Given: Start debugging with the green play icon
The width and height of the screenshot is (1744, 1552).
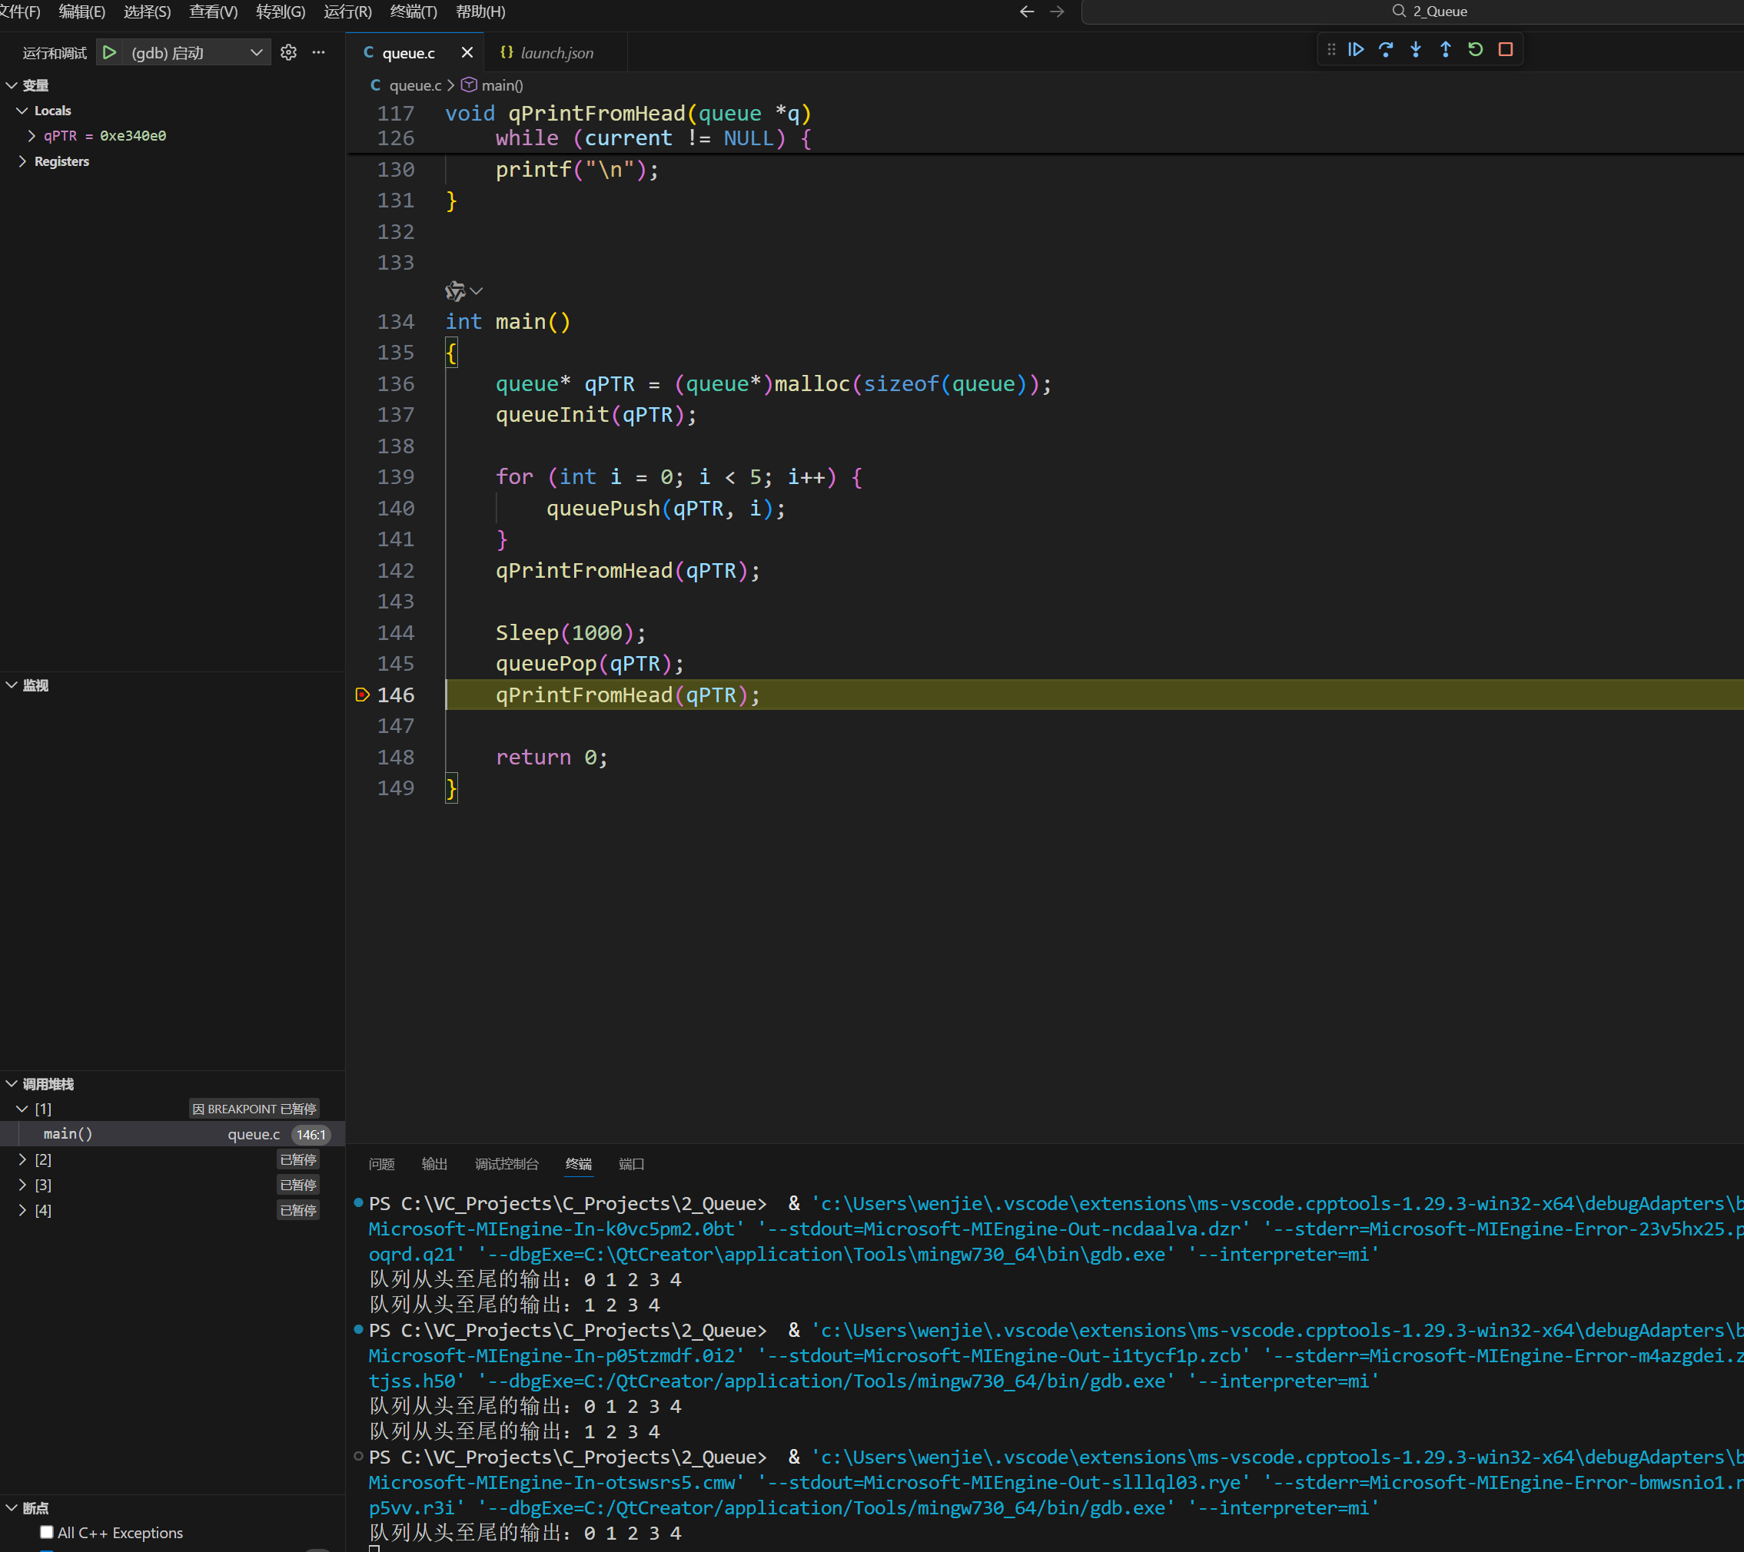Looking at the screenshot, I should 109,53.
